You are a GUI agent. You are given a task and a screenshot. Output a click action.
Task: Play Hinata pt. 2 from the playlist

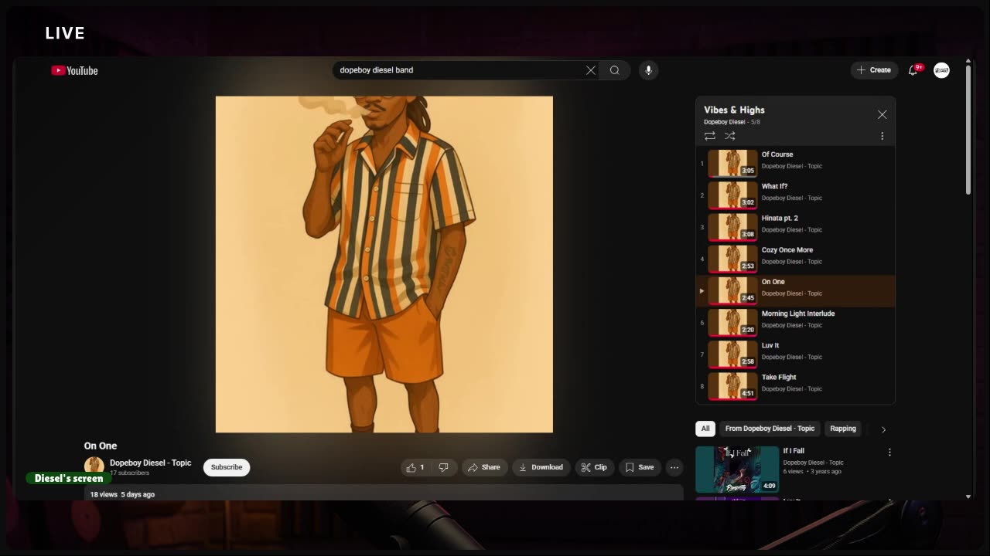(795, 227)
